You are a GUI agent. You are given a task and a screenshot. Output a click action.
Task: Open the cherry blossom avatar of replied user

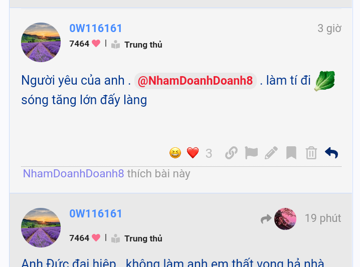(x=285, y=218)
